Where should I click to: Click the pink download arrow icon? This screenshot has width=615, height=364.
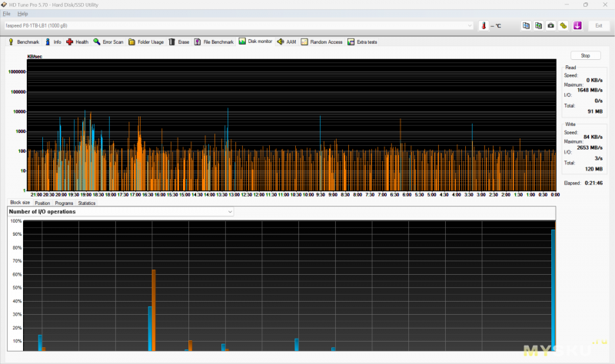577,25
